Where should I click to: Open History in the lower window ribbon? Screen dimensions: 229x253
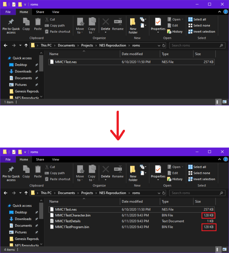tap(175, 179)
